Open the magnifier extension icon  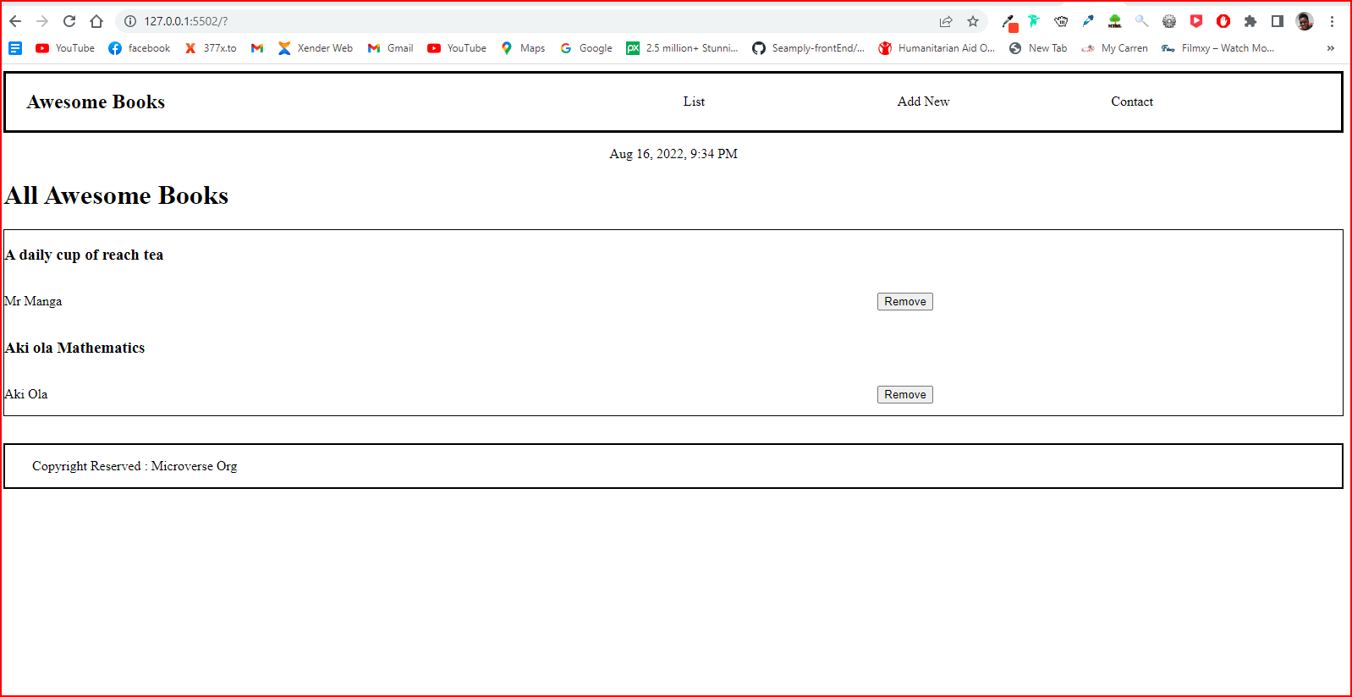coord(1142,21)
